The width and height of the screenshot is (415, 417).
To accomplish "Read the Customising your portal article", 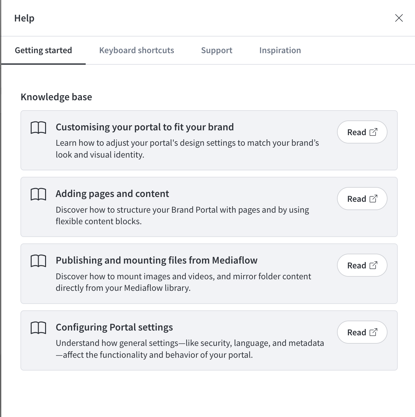I will click(x=362, y=132).
